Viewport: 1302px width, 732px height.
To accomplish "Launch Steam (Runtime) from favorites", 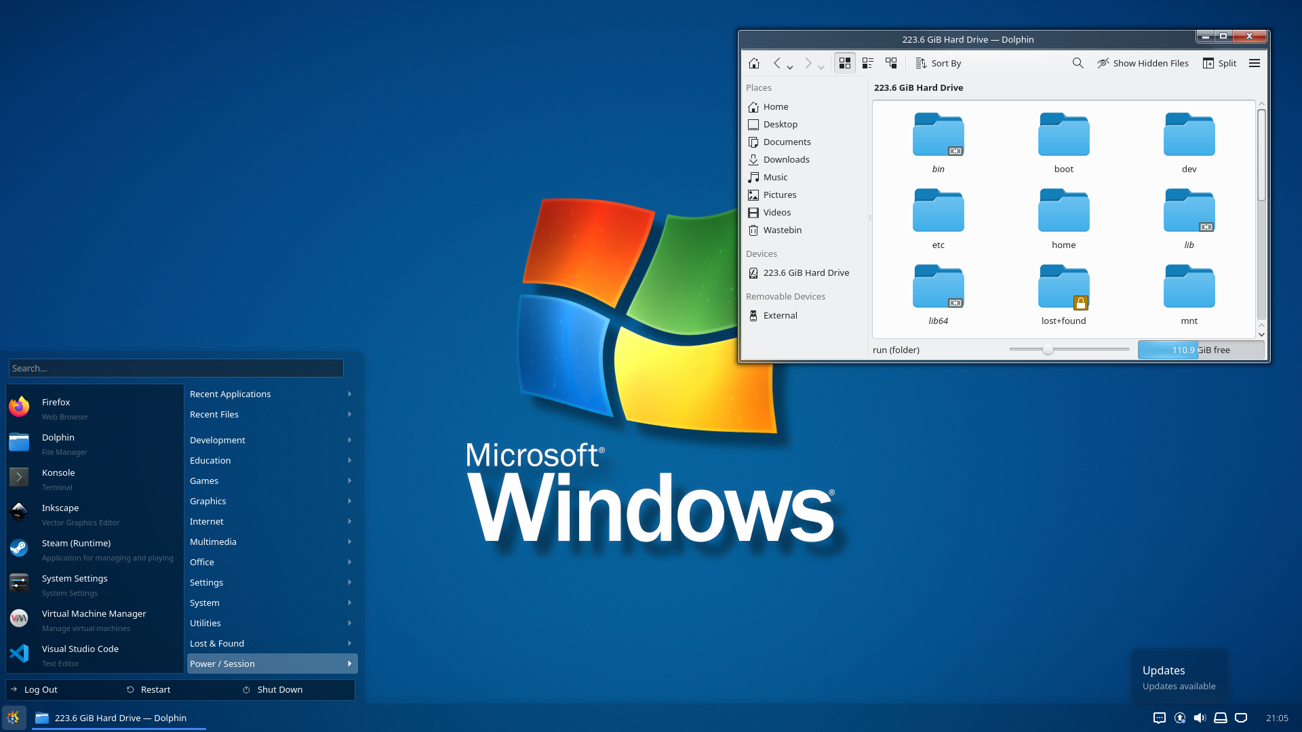I will click(x=95, y=550).
